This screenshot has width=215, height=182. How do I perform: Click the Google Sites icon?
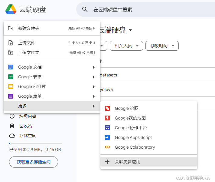click(107, 128)
